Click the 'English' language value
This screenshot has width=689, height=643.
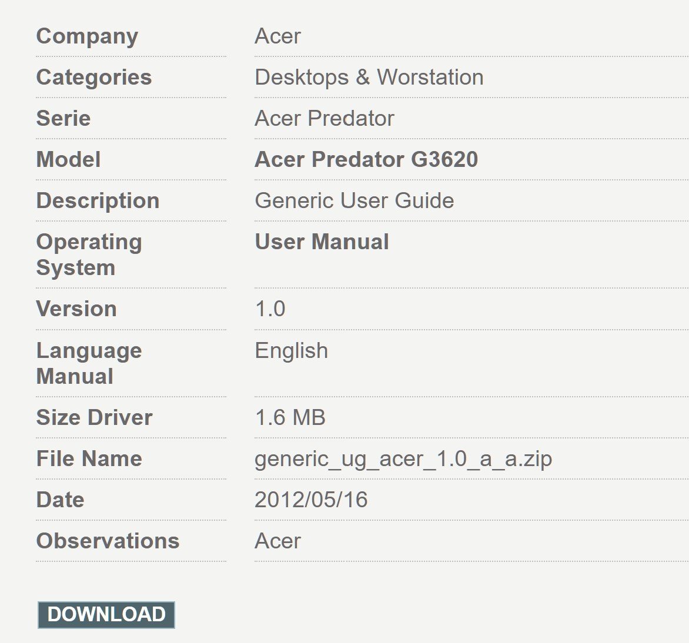[292, 351]
